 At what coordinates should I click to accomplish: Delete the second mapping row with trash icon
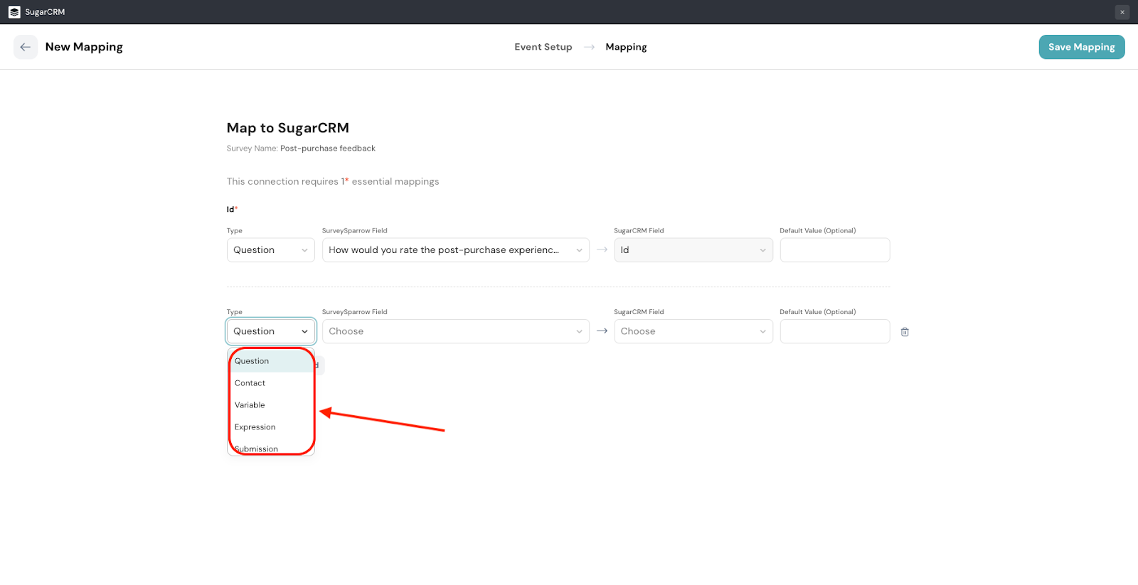coord(905,332)
